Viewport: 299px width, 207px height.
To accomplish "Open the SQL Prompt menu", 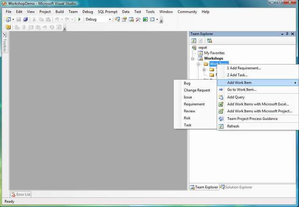I will click(107, 12).
